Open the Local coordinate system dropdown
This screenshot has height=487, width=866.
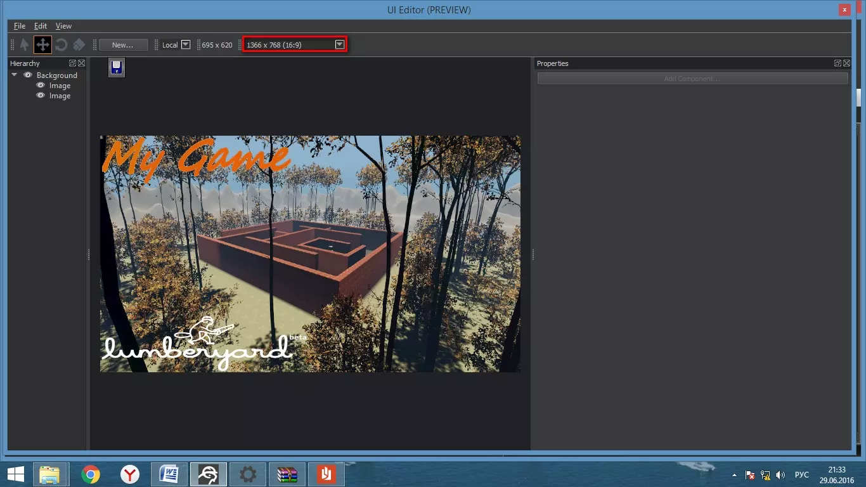click(186, 45)
